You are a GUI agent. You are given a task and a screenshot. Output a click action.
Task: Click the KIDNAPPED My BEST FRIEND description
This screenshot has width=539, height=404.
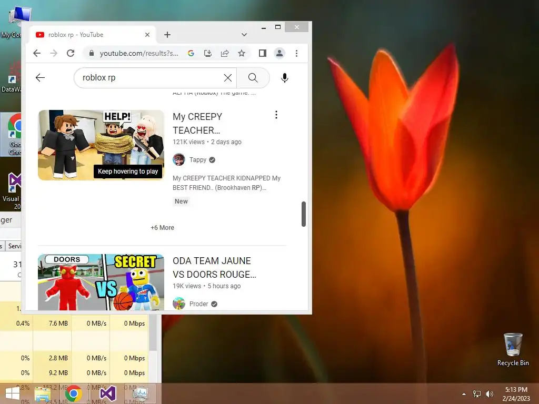(226, 183)
